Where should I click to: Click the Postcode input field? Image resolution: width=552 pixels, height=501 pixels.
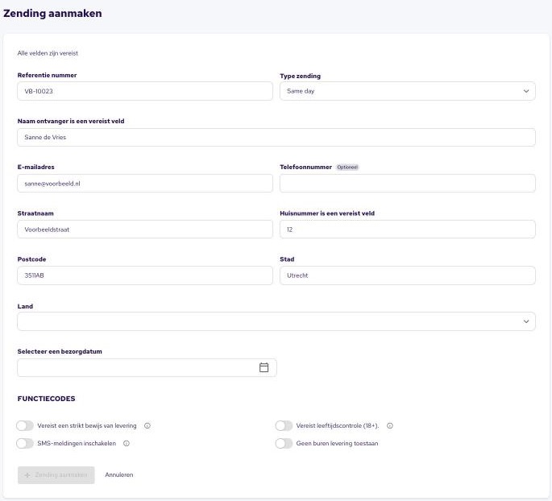point(145,275)
